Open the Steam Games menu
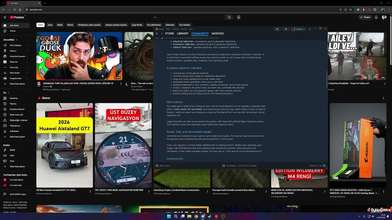 tap(184, 29)
